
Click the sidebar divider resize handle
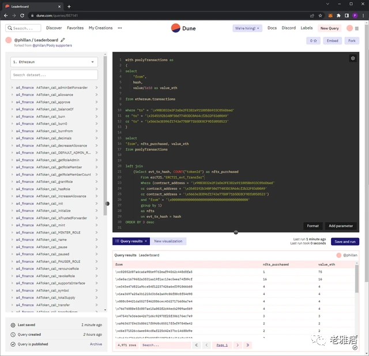[x=107, y=204]
